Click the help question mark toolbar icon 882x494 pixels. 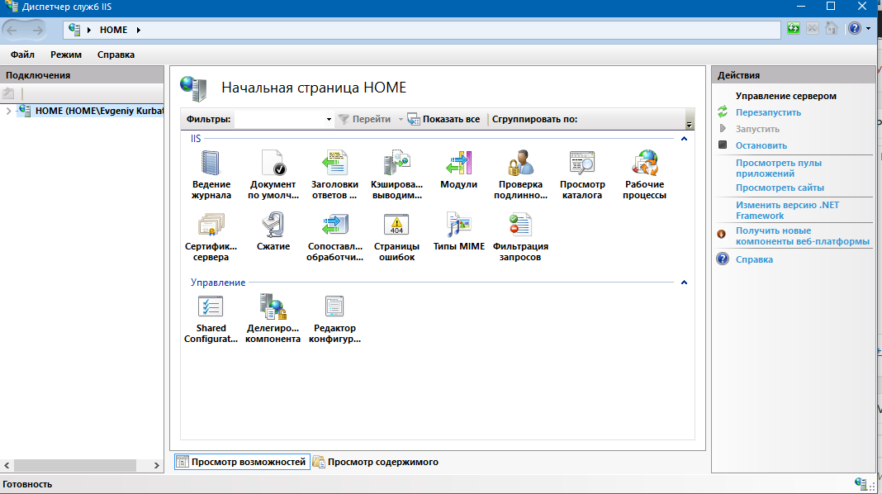(855, 28)
